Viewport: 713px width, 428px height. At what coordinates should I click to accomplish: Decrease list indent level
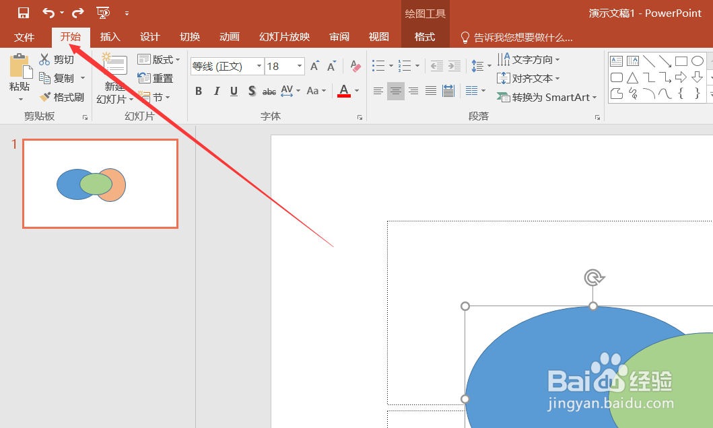pyautogui.click(x=436, y=66)
